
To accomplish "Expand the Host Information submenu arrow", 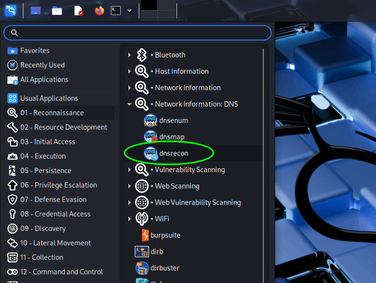I will coord(129,71).
